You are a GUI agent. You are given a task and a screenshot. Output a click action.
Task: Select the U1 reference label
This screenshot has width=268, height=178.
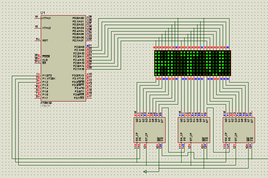[42, 13]
